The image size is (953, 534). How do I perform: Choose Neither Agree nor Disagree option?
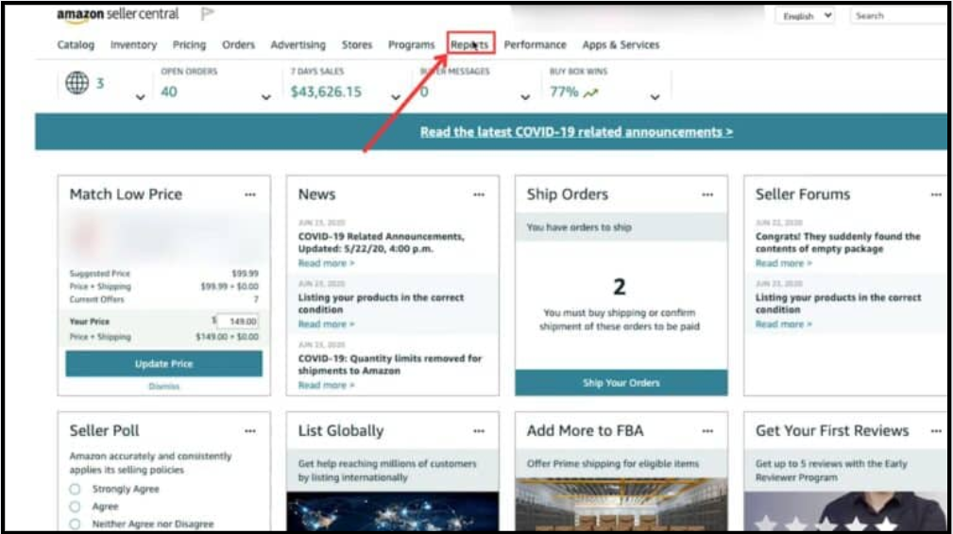coord(75,524)
